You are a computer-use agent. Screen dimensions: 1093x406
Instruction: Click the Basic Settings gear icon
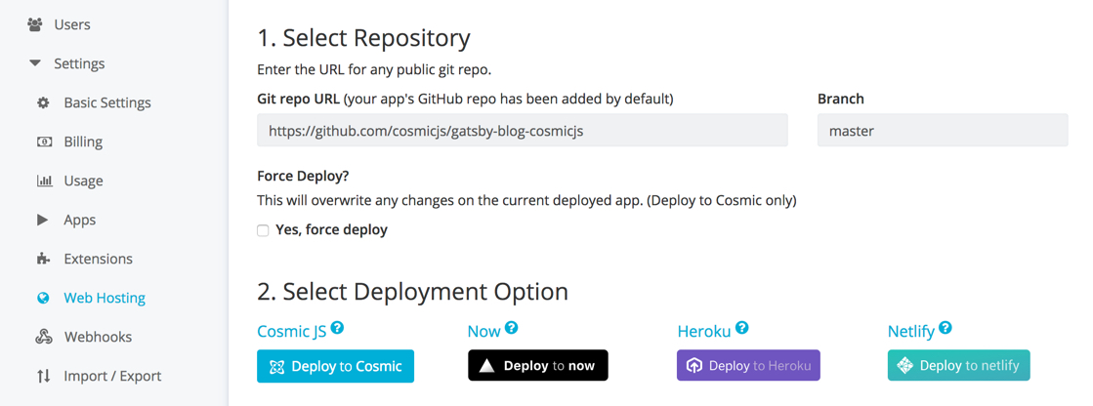43,103
